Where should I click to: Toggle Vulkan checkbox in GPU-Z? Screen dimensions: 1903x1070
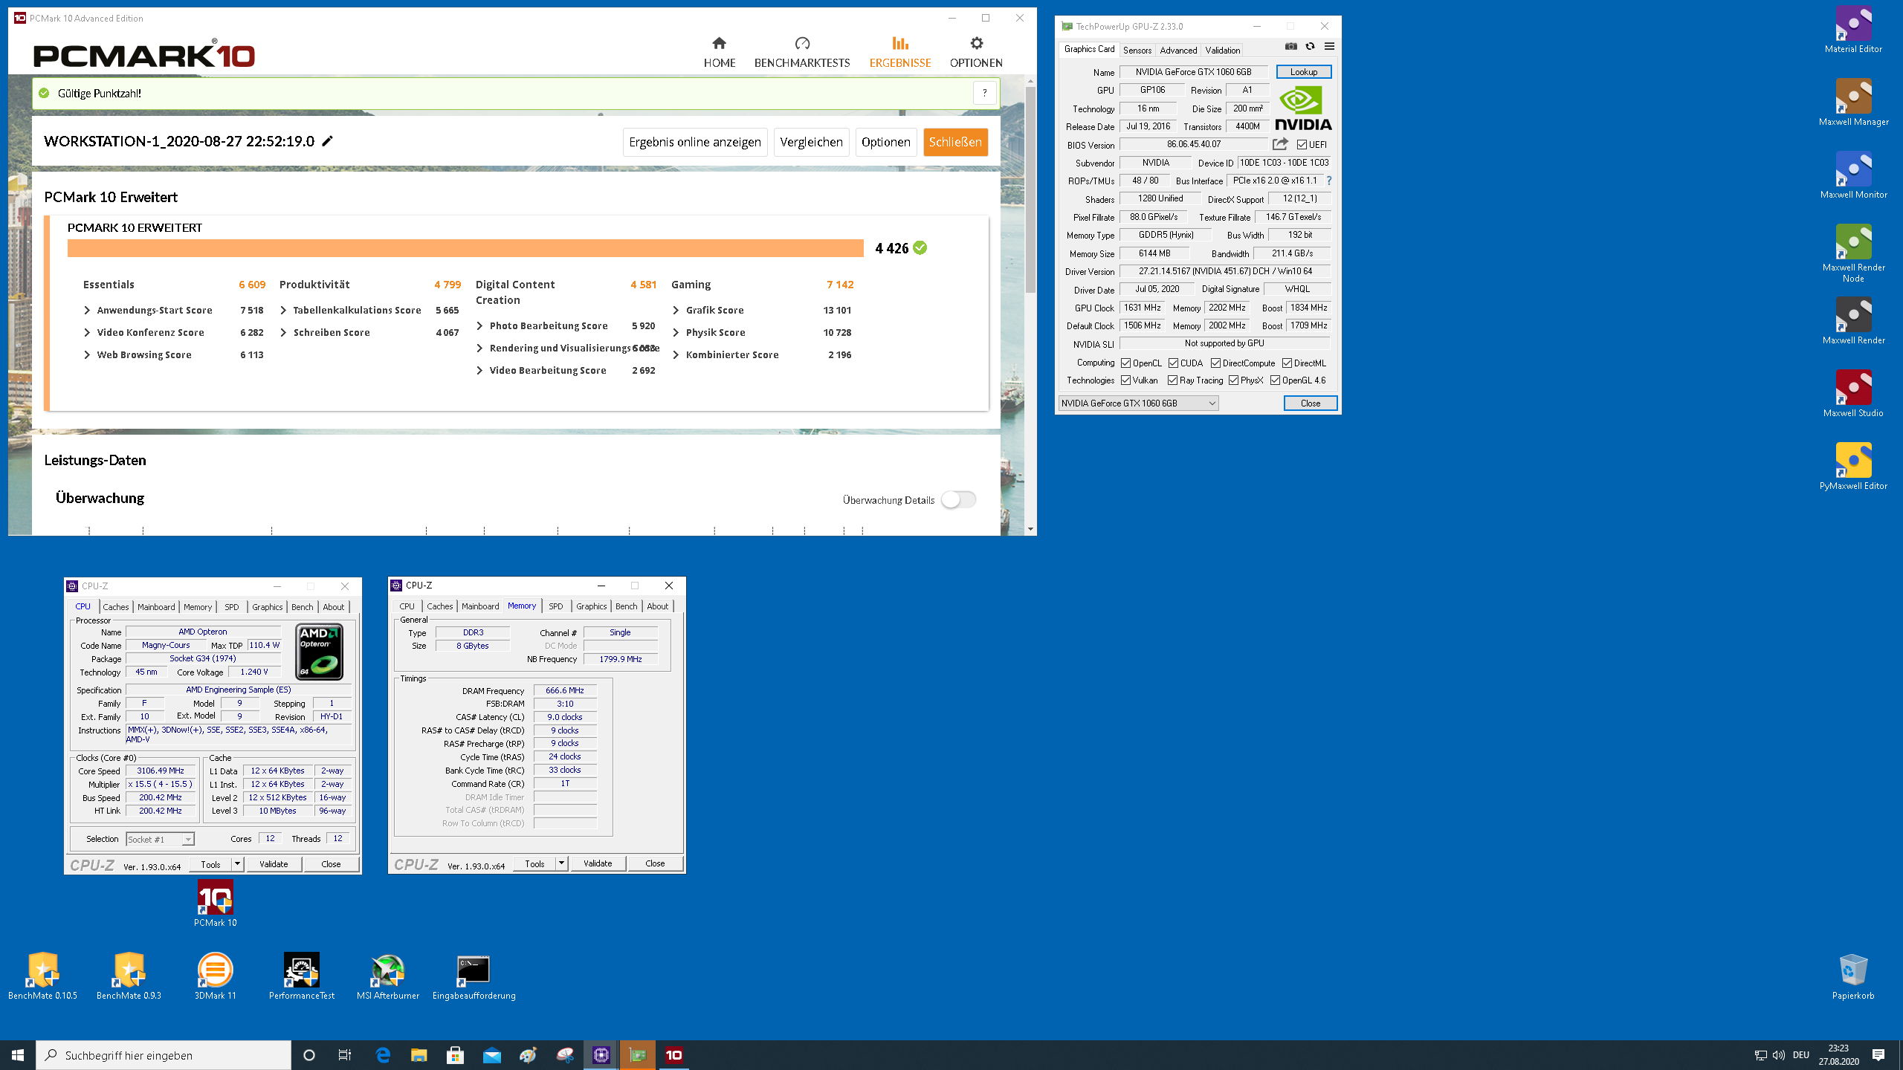click(1126, 380)
